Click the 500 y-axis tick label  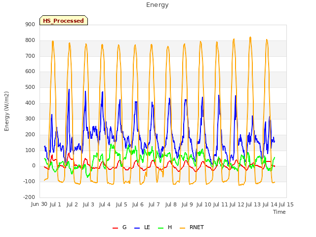pyautogui.click(x=30, y=87)
